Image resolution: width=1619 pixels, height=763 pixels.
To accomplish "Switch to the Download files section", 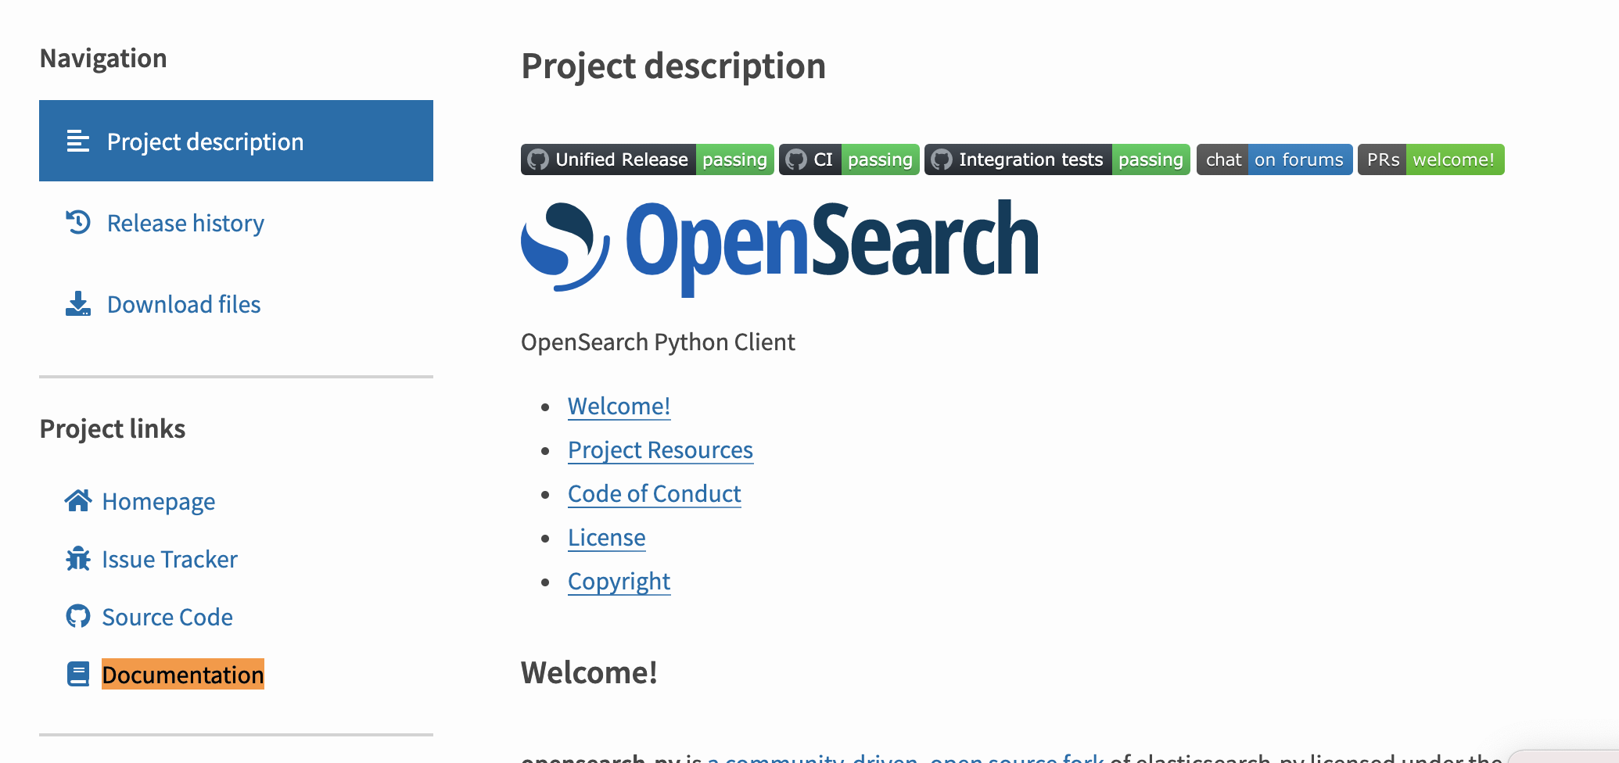I will (x=184, y=304).
